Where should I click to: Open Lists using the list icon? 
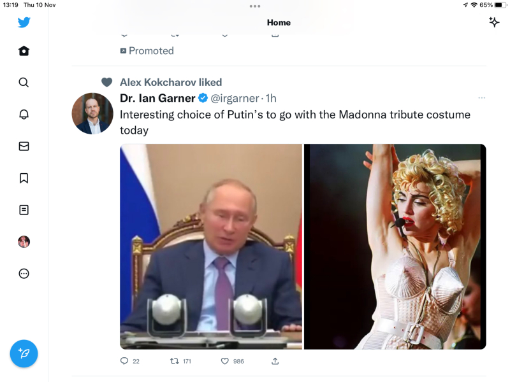(x=24, y=209)
